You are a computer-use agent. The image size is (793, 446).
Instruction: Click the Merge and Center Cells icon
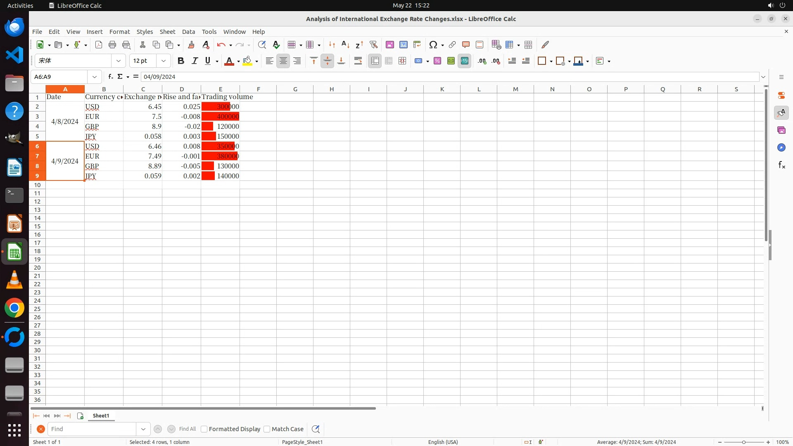[375, 61]
